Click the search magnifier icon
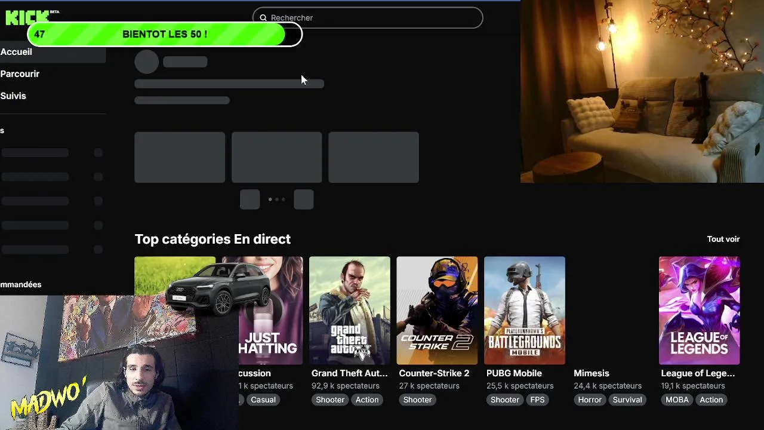Viewport: 764px width, 430px height. tap(263, 18)
